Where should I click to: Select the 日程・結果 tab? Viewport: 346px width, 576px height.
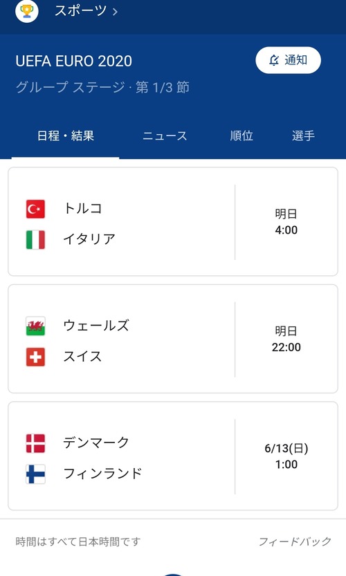tap(66, 136)
